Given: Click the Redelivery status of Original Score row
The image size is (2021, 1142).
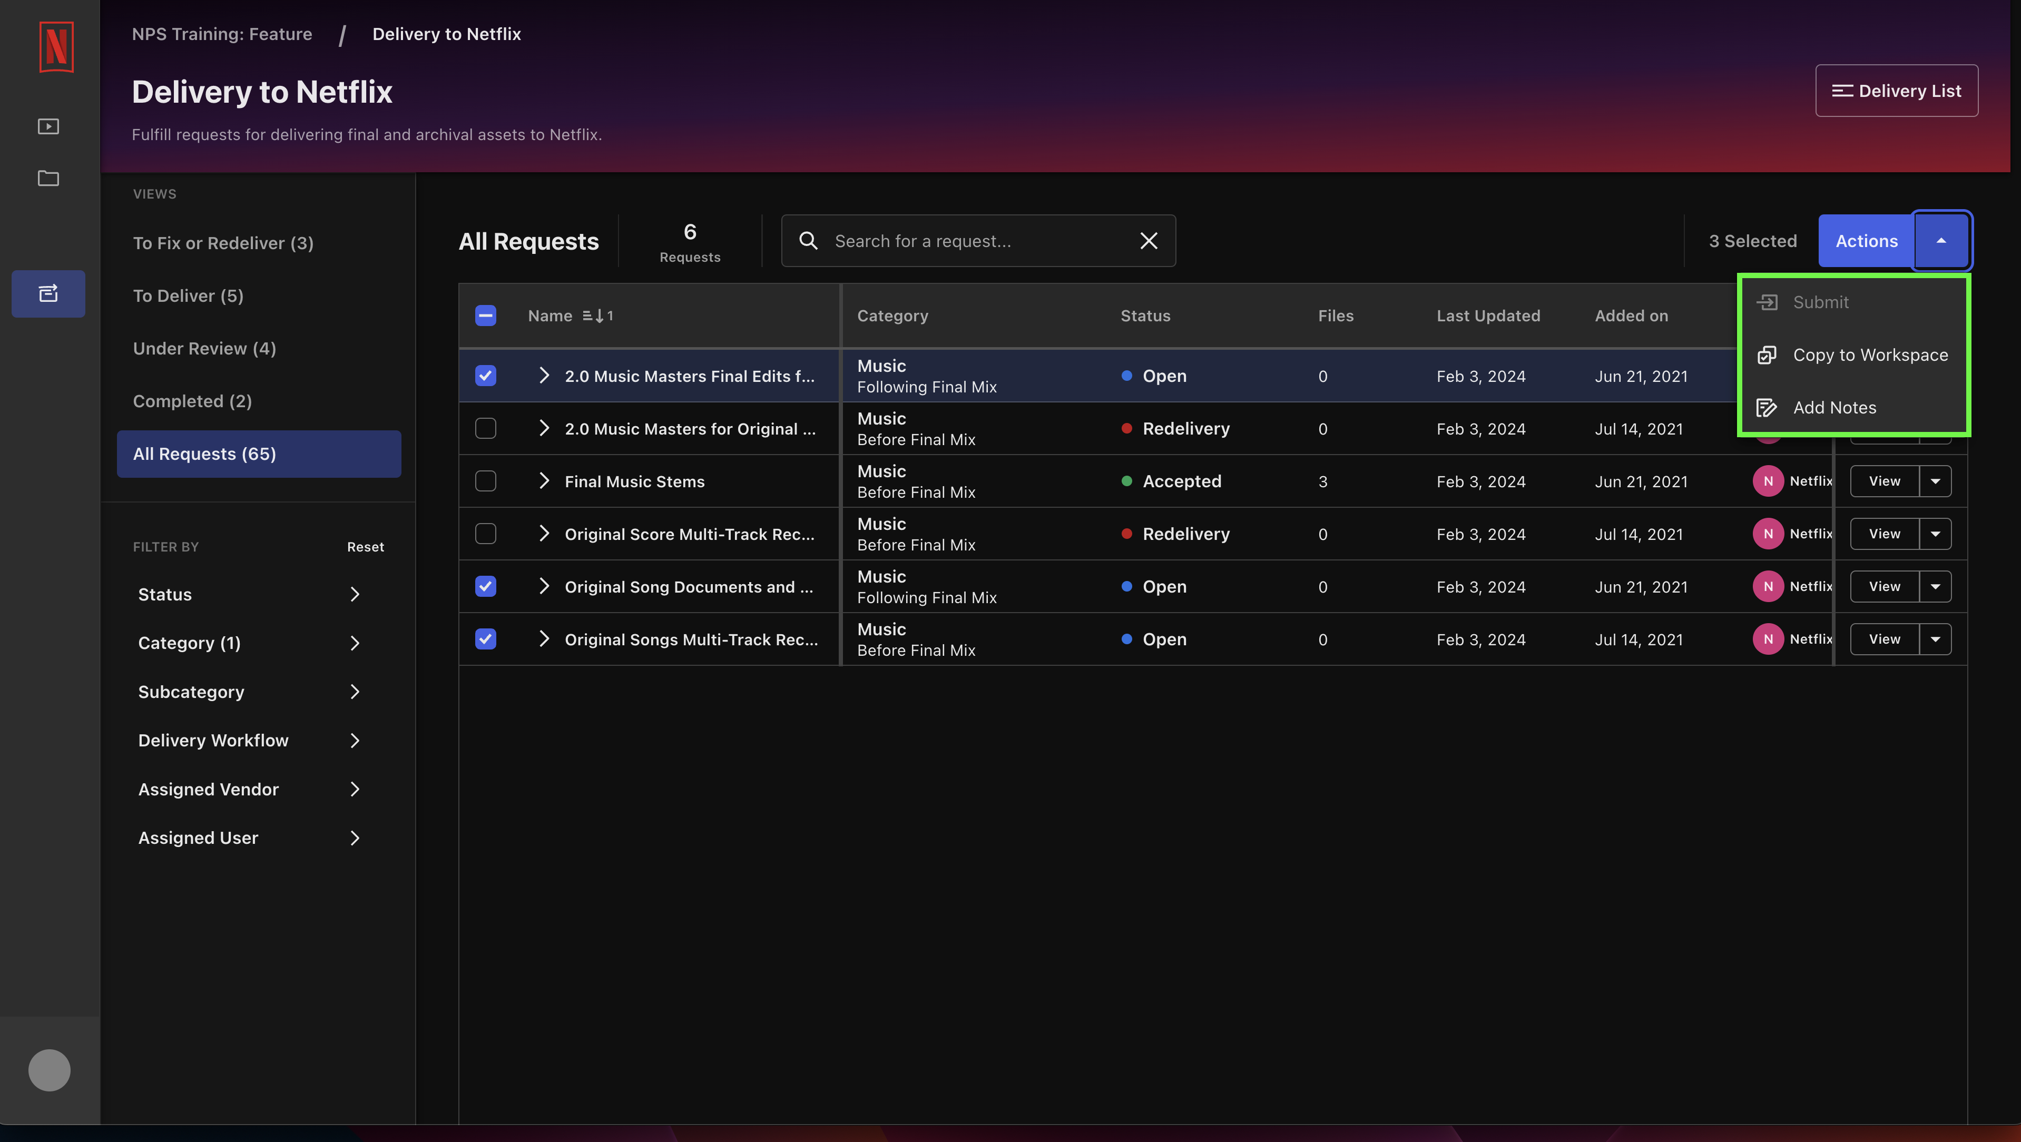Looking at the screenshot, I should pos(1185,534).
